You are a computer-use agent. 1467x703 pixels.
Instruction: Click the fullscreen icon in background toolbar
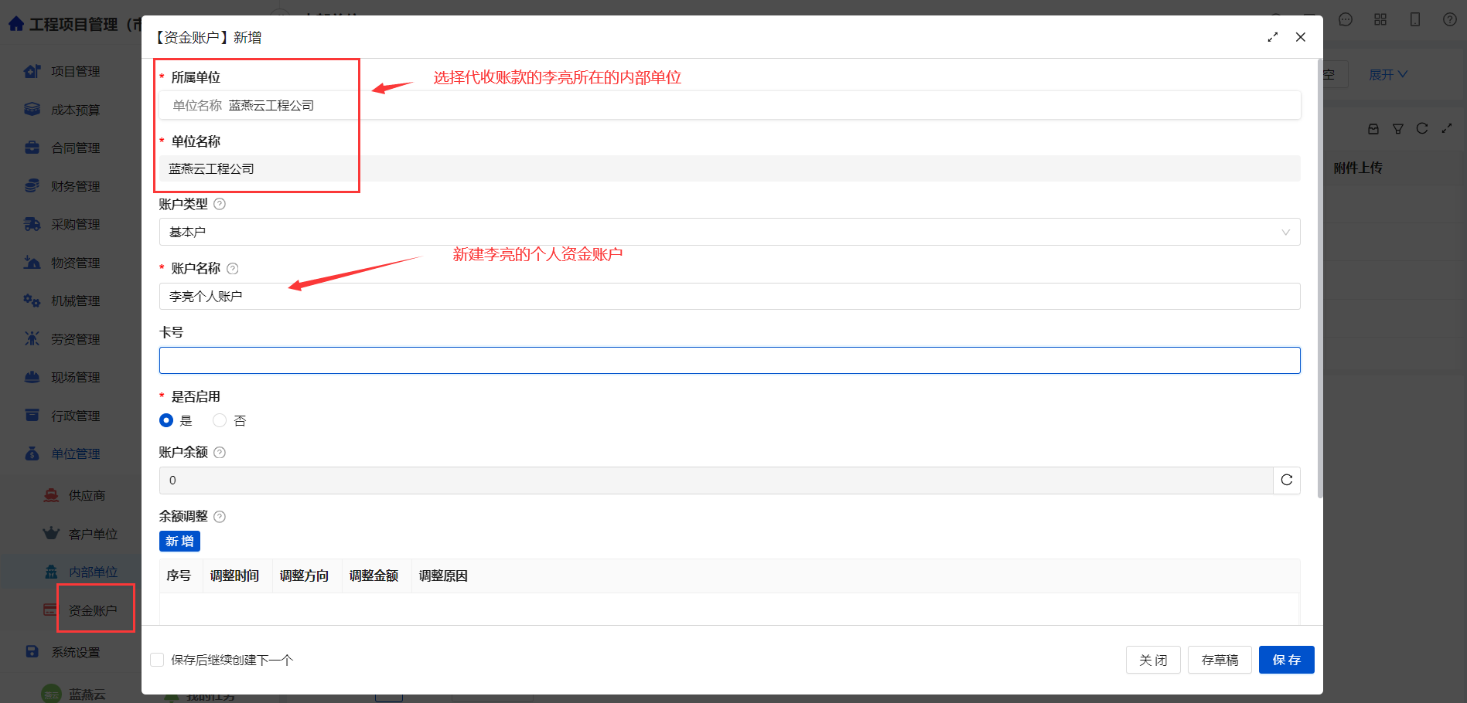click(1447, 128)
